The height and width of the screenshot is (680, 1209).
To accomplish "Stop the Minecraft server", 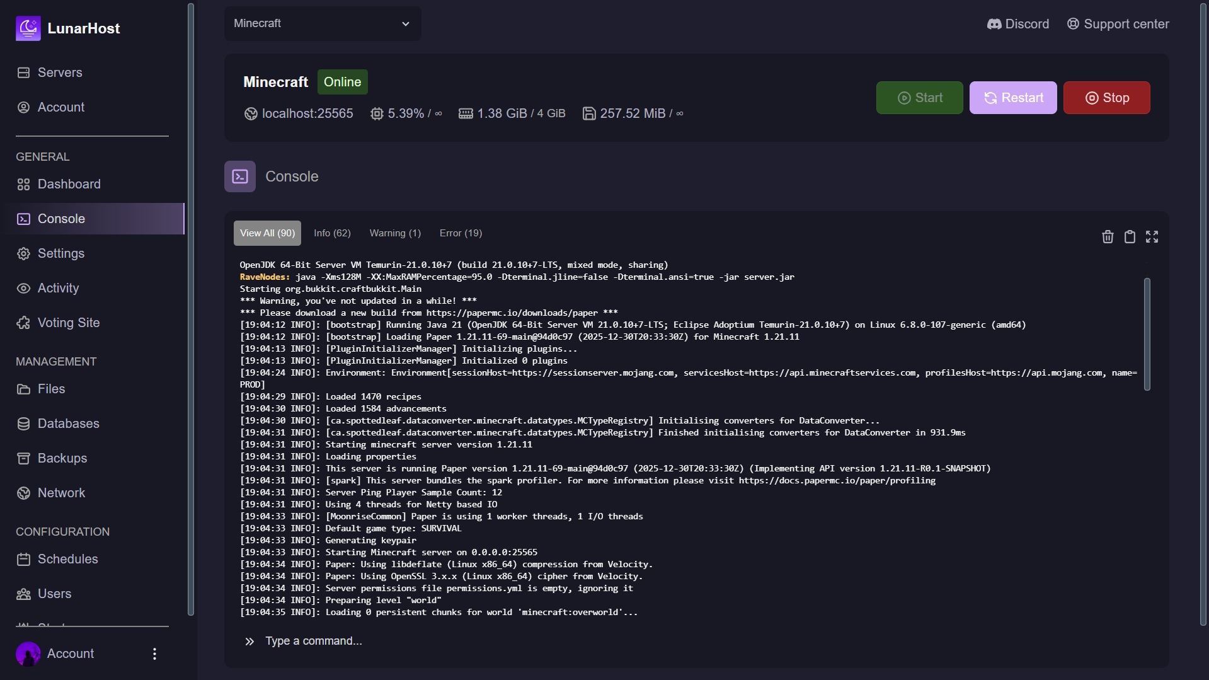I will pos(1107,98).
